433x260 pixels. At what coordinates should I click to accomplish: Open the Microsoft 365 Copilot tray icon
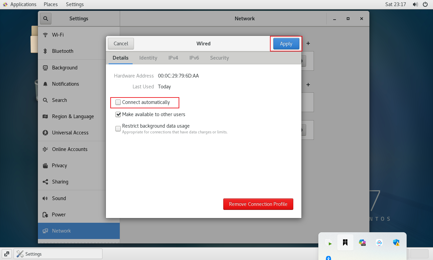click(x=362, y=242)
